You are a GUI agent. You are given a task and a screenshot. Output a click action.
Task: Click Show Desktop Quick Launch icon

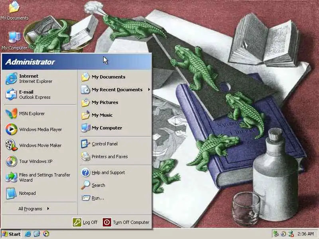(37, 234)
